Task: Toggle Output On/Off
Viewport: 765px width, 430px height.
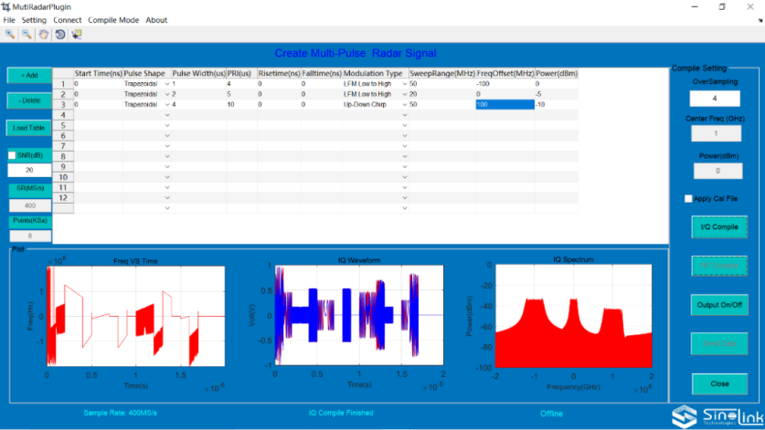Action: coord(719,305)
